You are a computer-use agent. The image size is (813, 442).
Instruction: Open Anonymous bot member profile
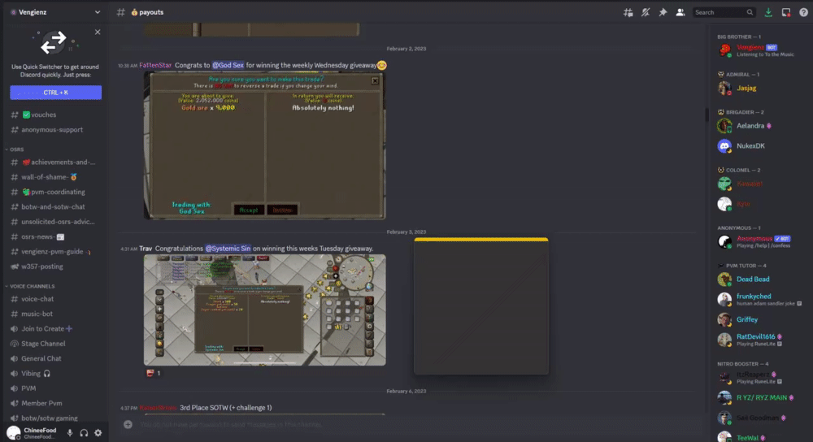pyautogui.click(x=759, y=241)
